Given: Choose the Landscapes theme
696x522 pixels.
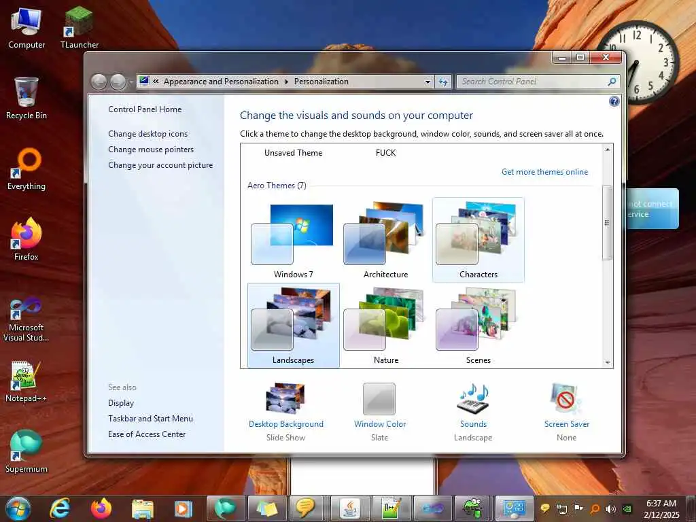Looking at the screenshot, I should 293,326.
